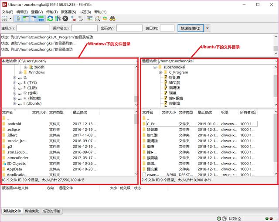
Task: Sort remote files by 文件大小 column
Action: pyautogui.click(x=169, y=113)
